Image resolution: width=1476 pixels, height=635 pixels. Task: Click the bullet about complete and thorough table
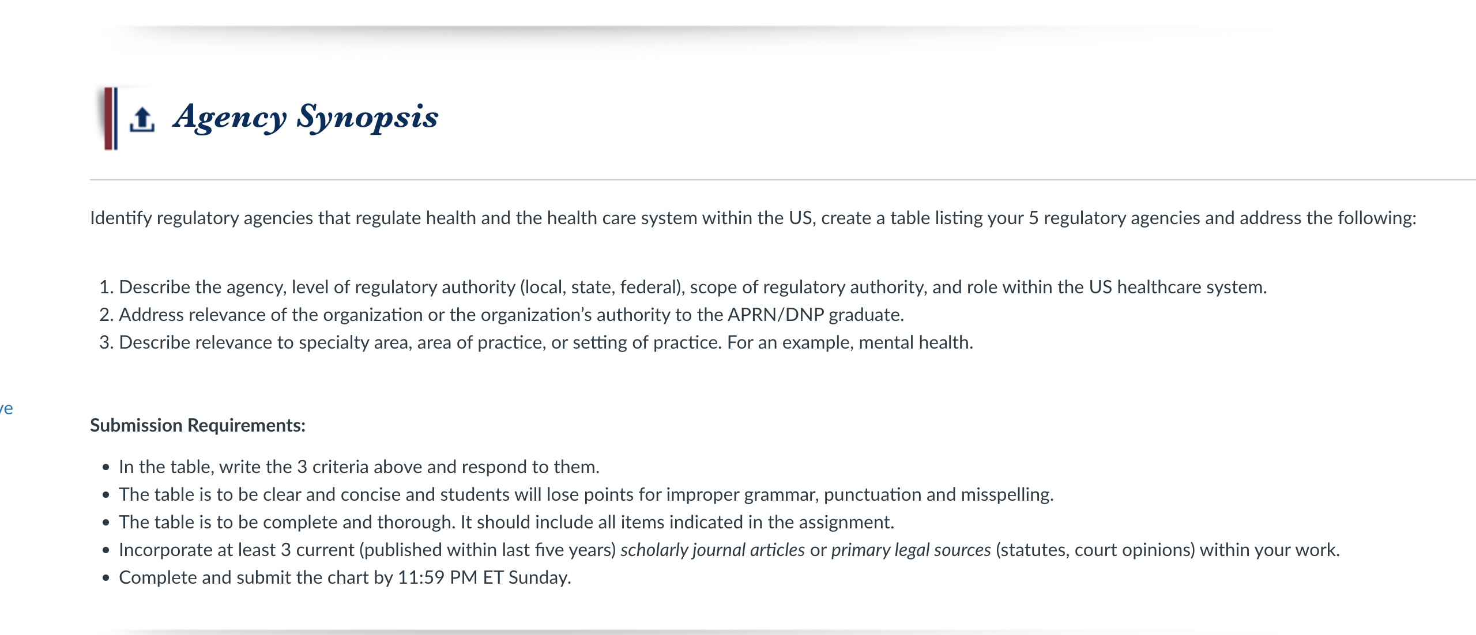tap(506, 522)
